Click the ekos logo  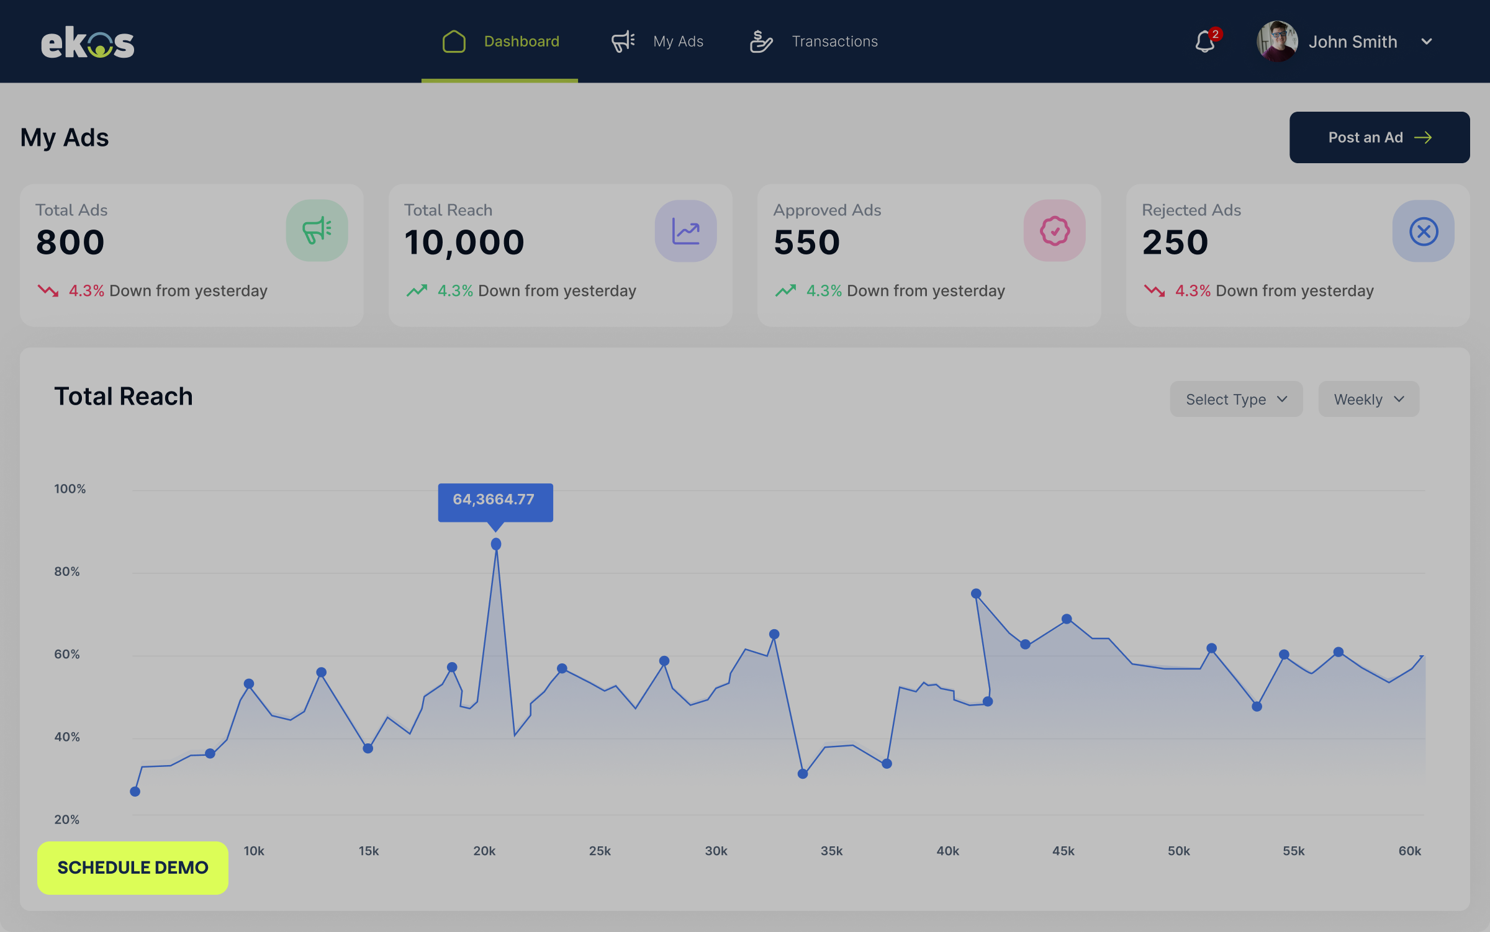[88, 42]
